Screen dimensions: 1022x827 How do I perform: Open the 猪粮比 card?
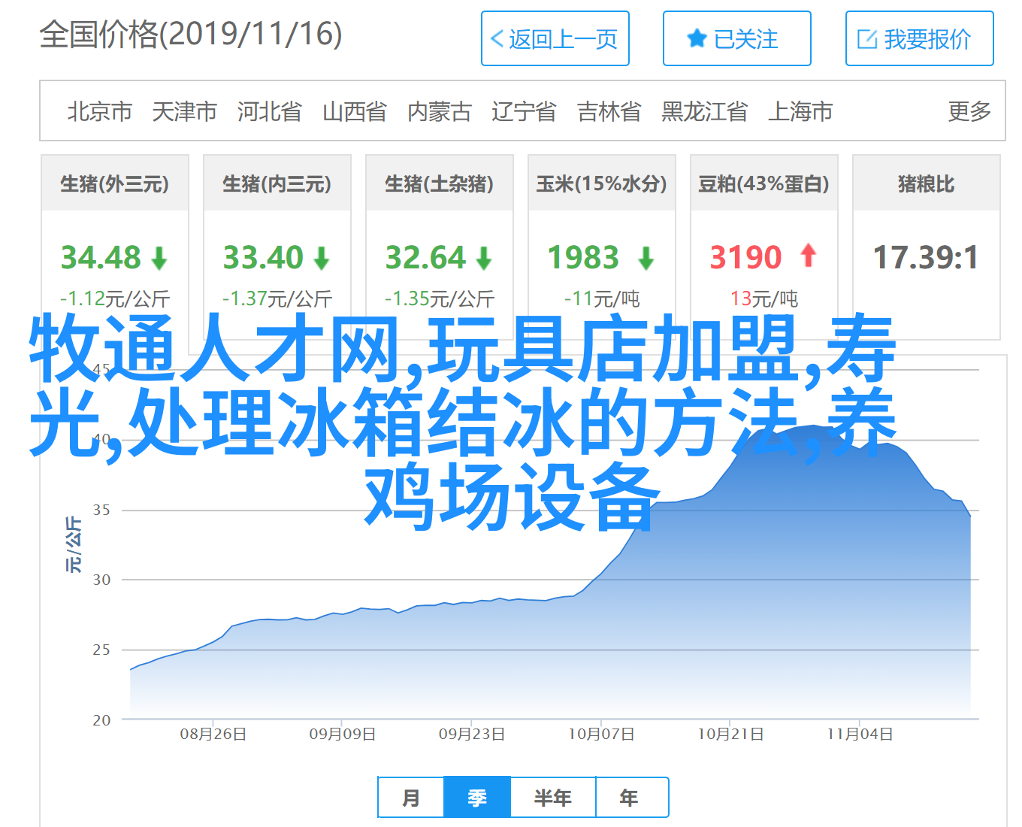point(926,184)
